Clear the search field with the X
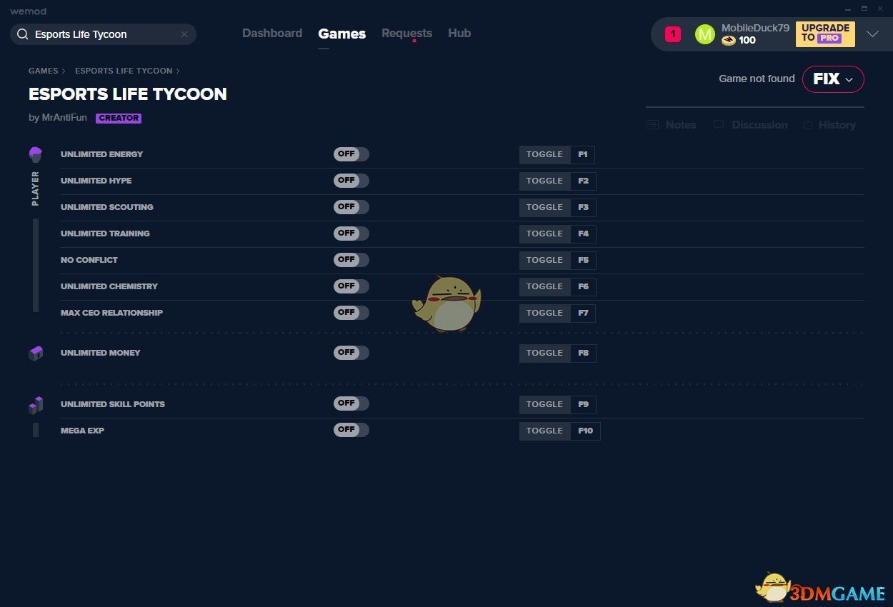The image size is (893, 607). tap(184, 34)
